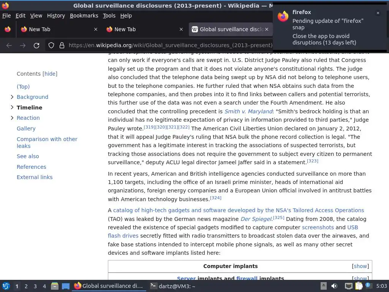Expand the Reaction contents section
The width and height of the screenshot is (389, 292).
(x=12, y=118)
